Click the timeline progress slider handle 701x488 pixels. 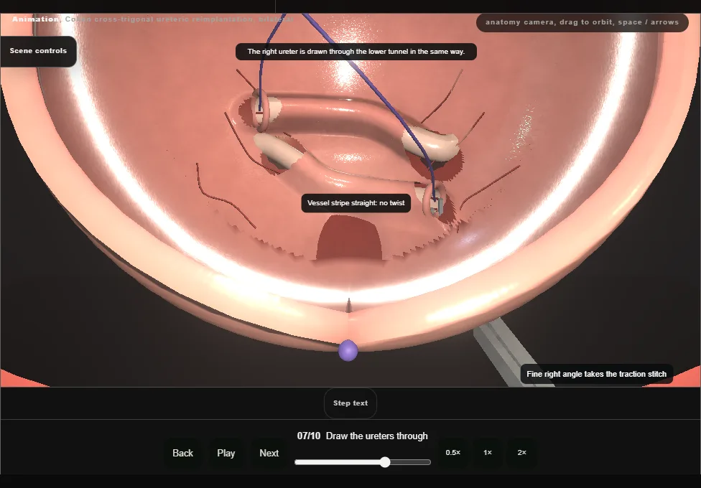(385, 462)
